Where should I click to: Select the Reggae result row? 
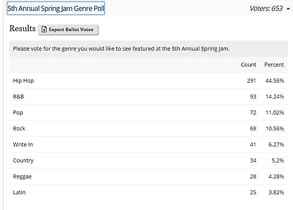(149, 176)
